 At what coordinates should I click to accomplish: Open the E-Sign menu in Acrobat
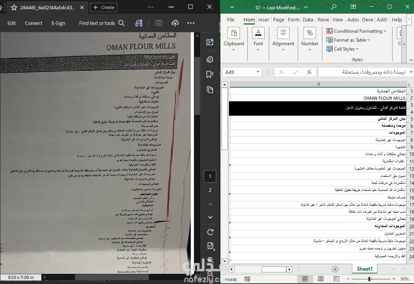point(59,23)
